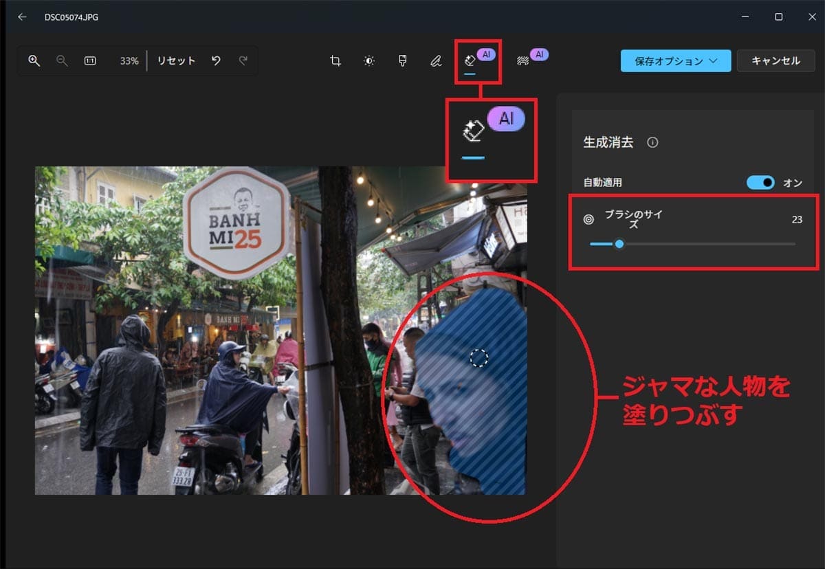
Task: Redo the last edit
Action: click(x=243, y=60)
